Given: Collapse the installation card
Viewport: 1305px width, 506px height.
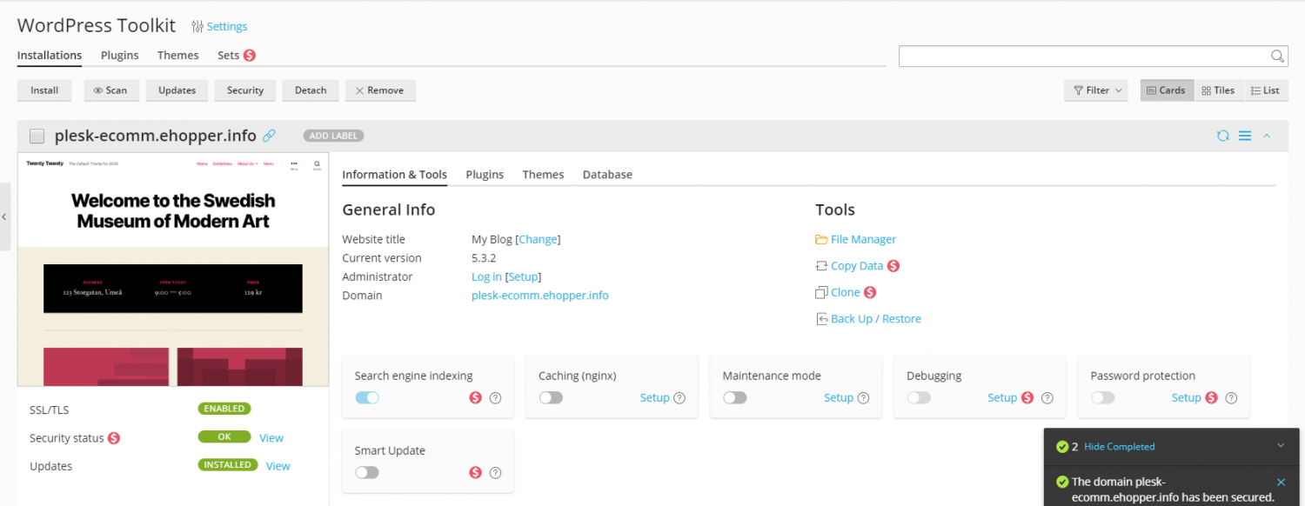Looking at the screenshot, I should 1267,136.
